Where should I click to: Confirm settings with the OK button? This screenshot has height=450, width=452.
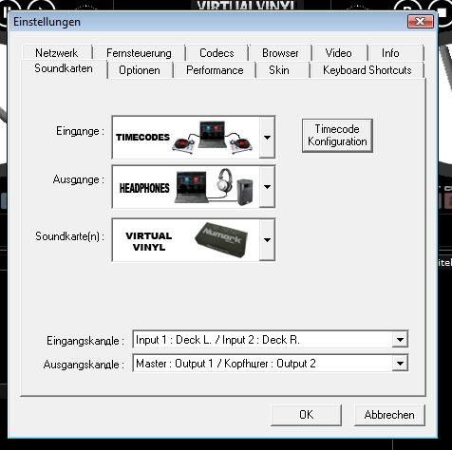[307, 415]
